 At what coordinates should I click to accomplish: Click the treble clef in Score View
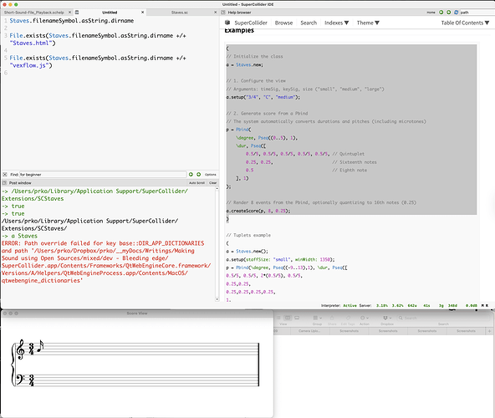pyautogui.click(x=21, y=349)
